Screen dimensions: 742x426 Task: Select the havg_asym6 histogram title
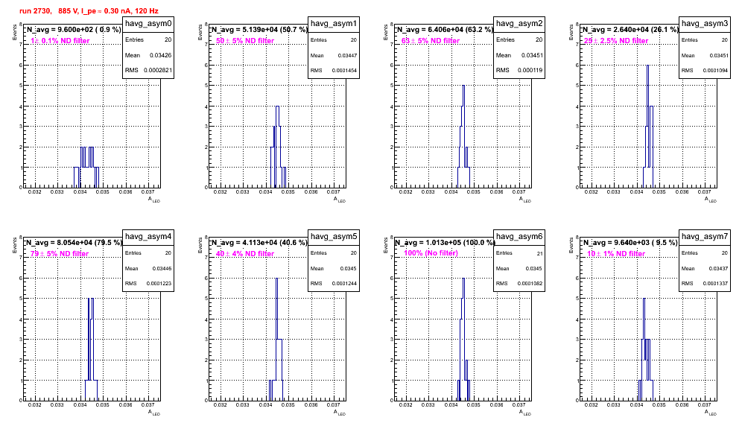click(x=519, y=237)
